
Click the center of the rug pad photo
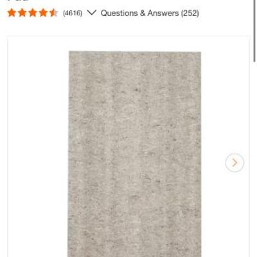click(x=135, y=154)
